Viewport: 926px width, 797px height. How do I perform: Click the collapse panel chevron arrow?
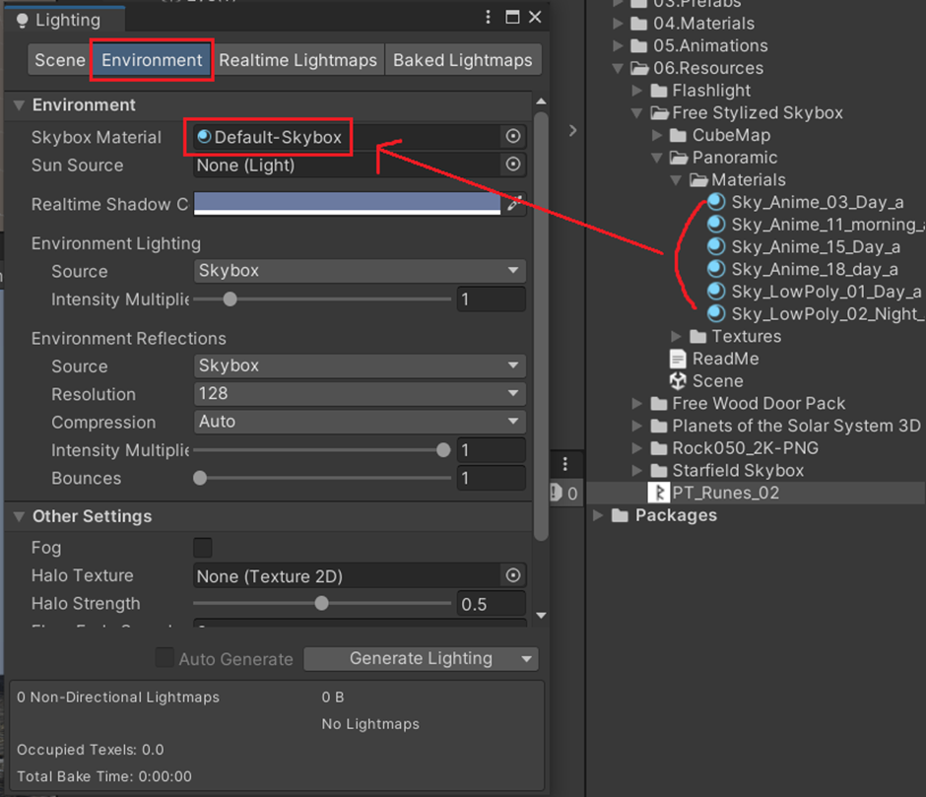(572, 131)
